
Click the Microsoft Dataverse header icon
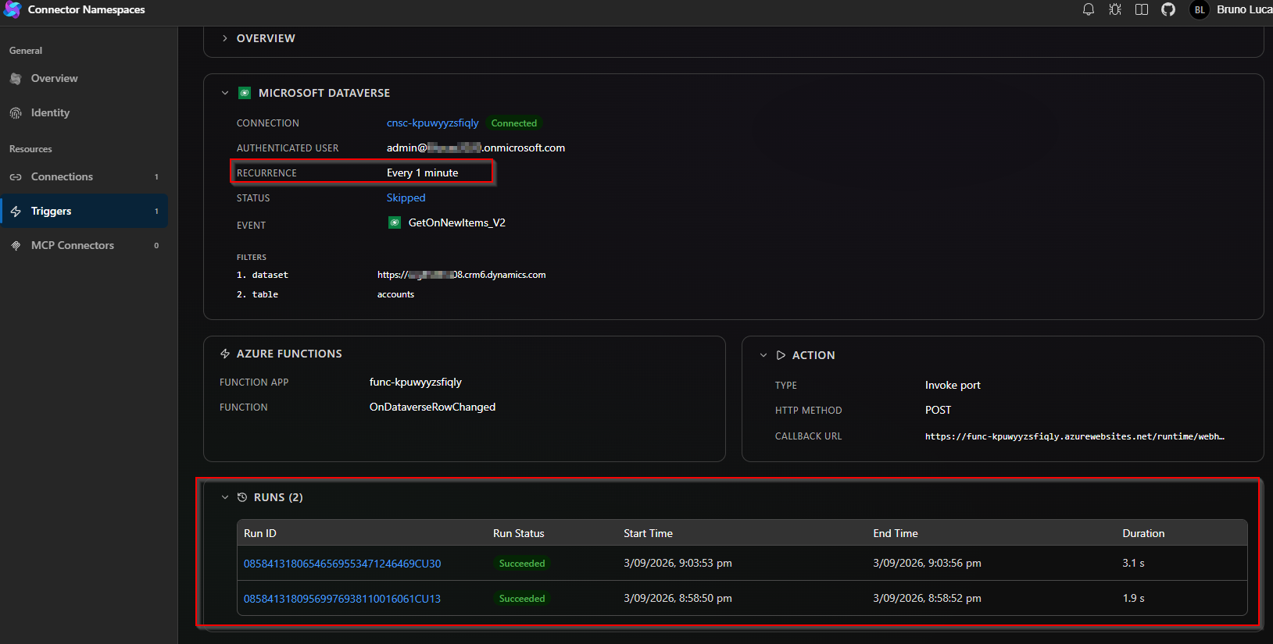point(245,93)
